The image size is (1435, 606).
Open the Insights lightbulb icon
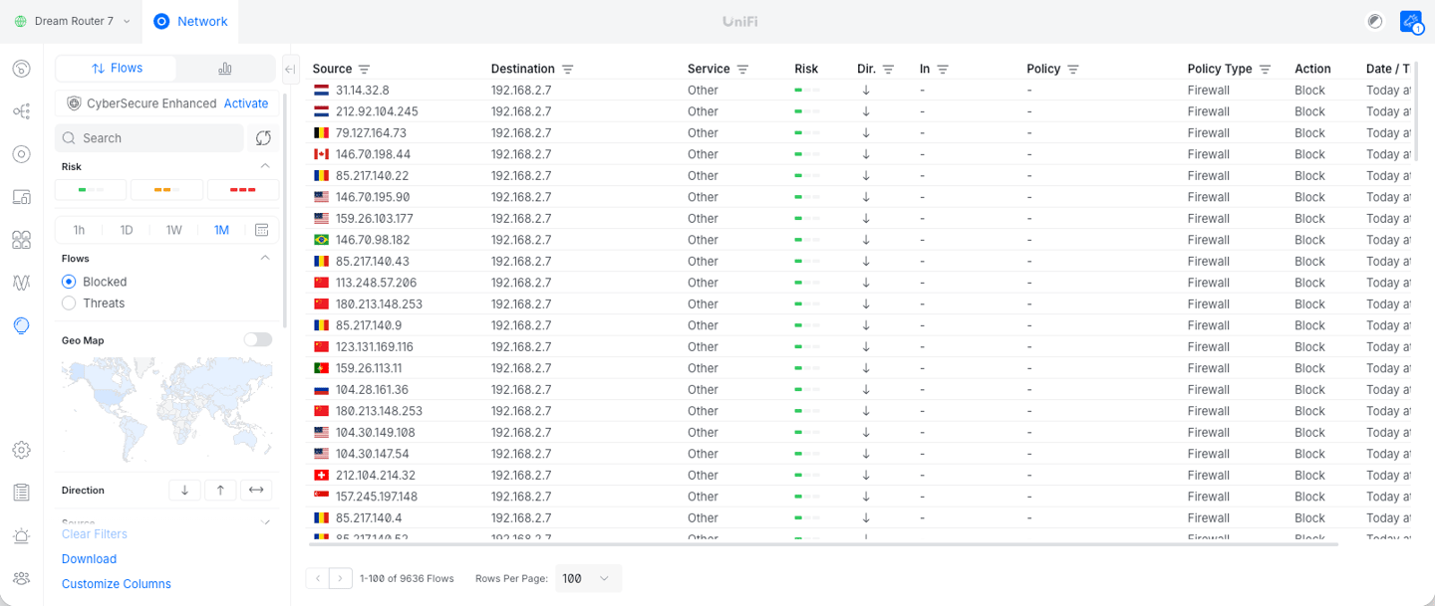pos(21,325)
